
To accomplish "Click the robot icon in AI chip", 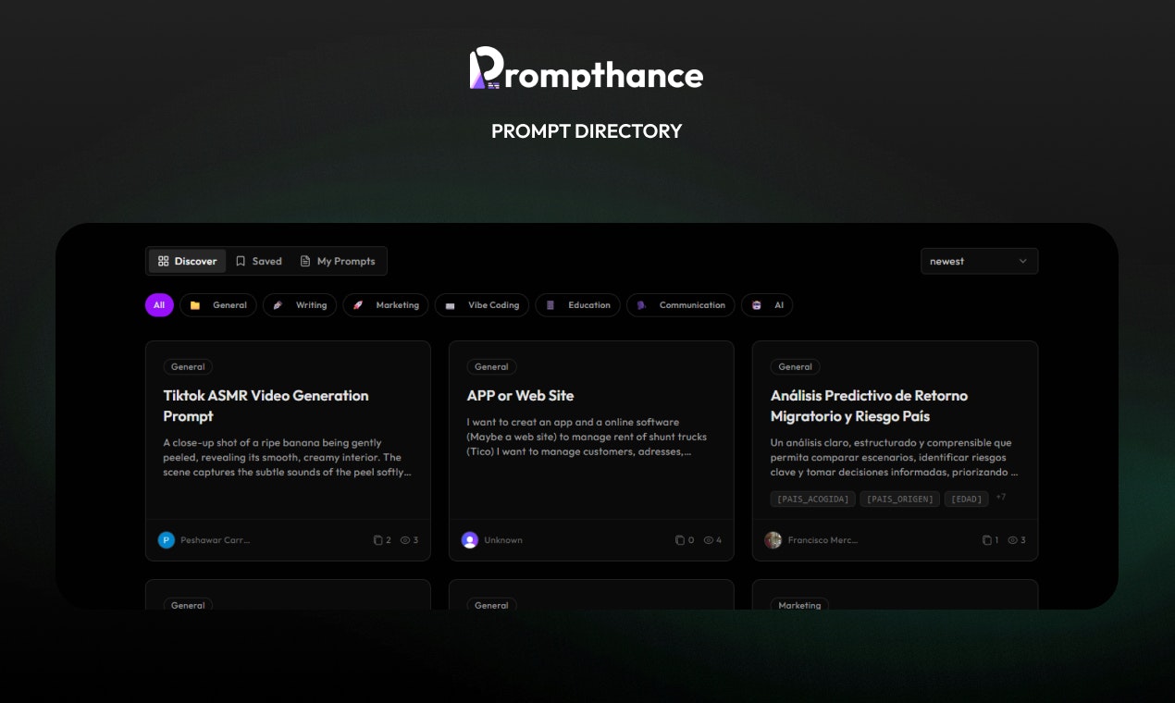I will 757,305.
